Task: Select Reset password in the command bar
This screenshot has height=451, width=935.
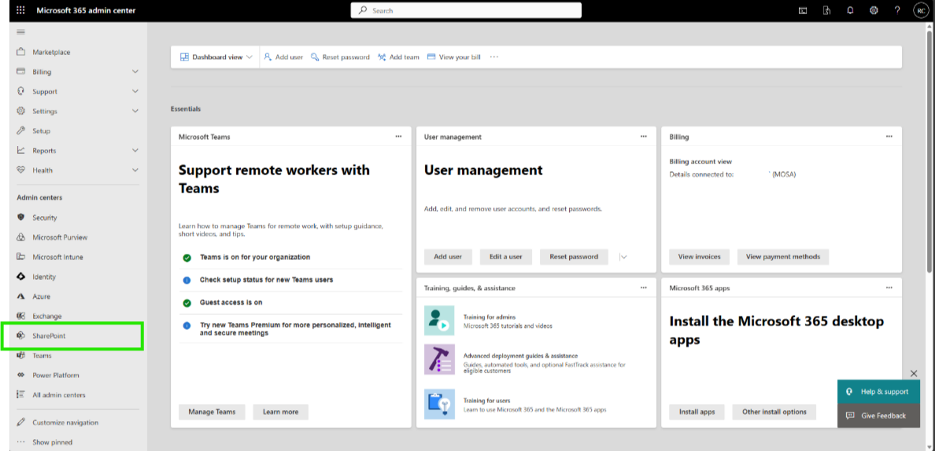Action: point(340,57)
